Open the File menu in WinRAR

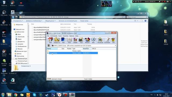tap(48, 36)
